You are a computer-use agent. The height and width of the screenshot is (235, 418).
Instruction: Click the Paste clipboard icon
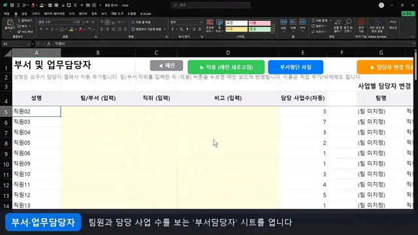(10, 23)
